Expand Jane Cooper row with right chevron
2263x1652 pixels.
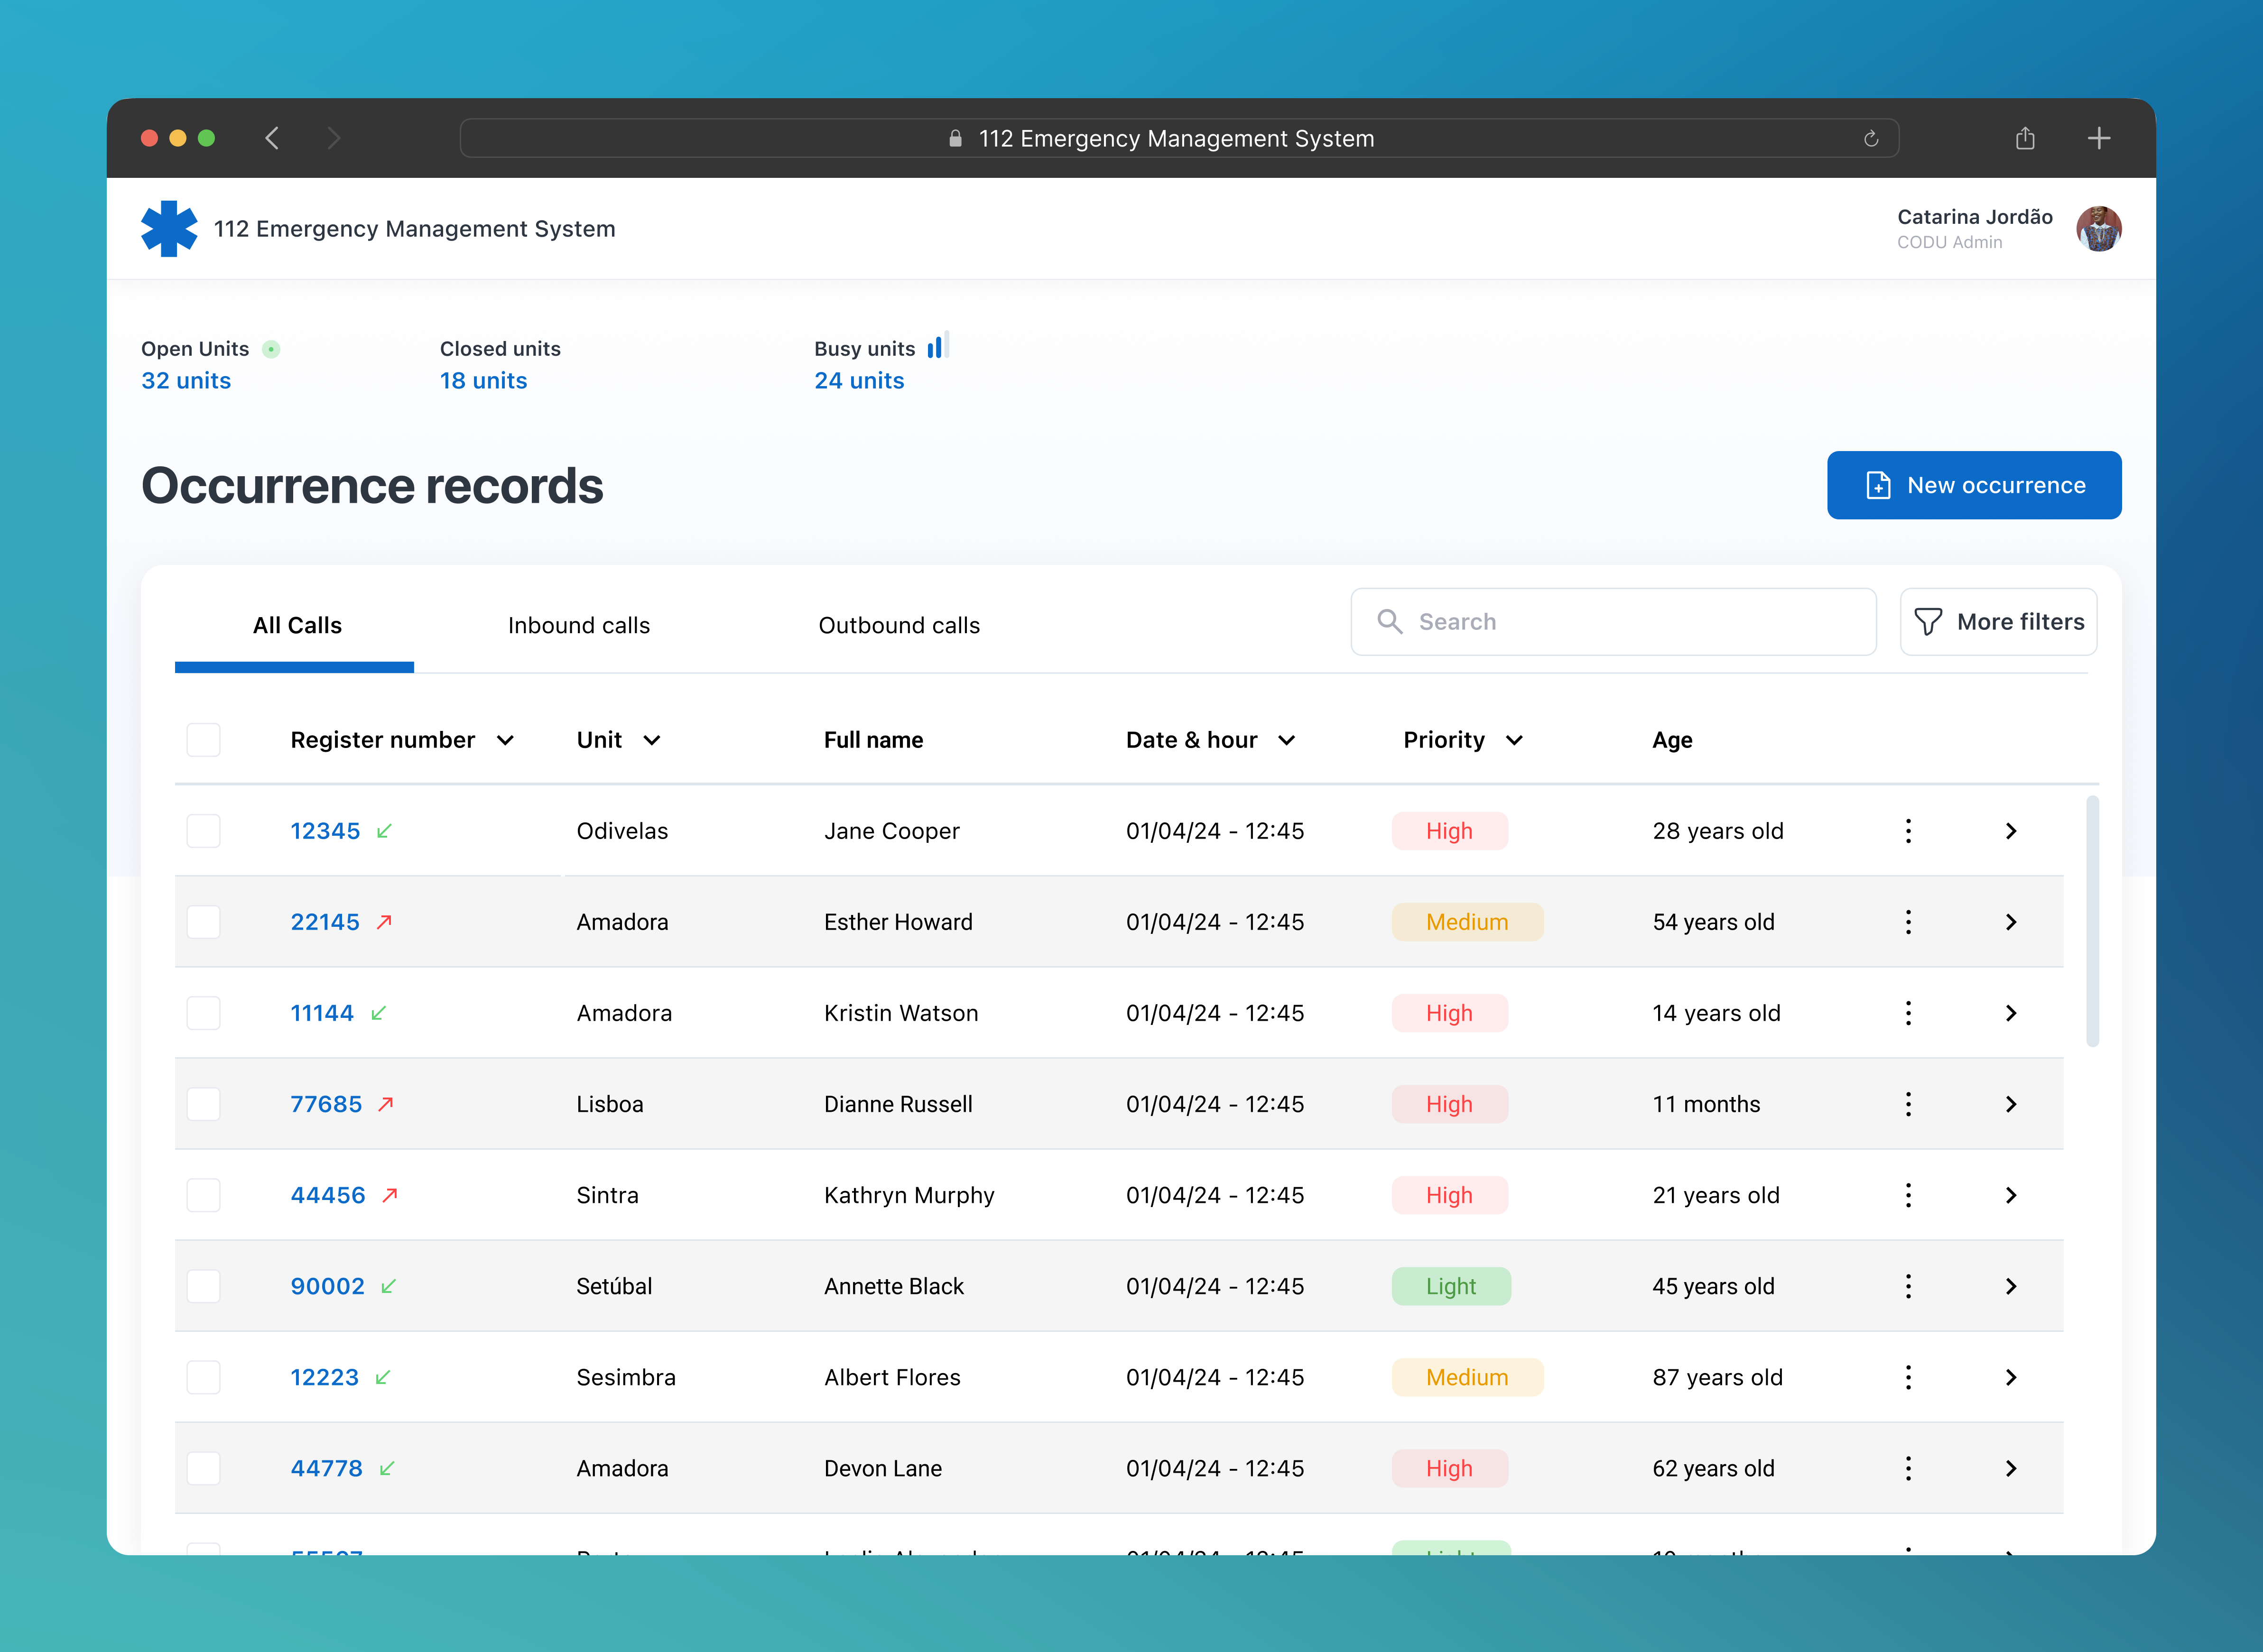pos(2011,831)
